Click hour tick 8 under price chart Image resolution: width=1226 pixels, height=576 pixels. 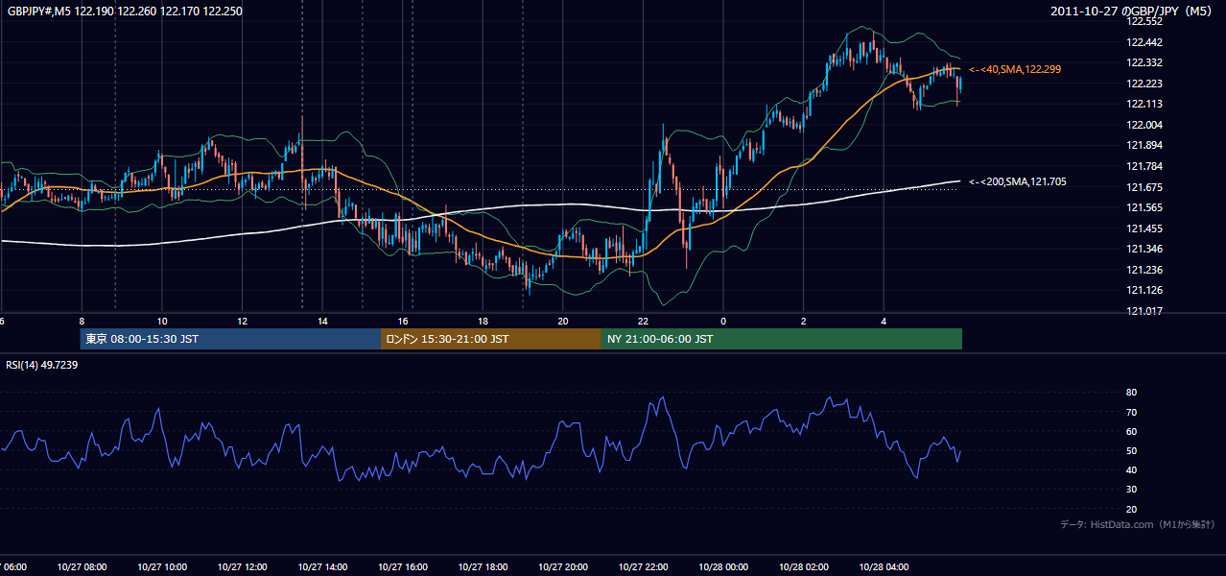(82, 322)
